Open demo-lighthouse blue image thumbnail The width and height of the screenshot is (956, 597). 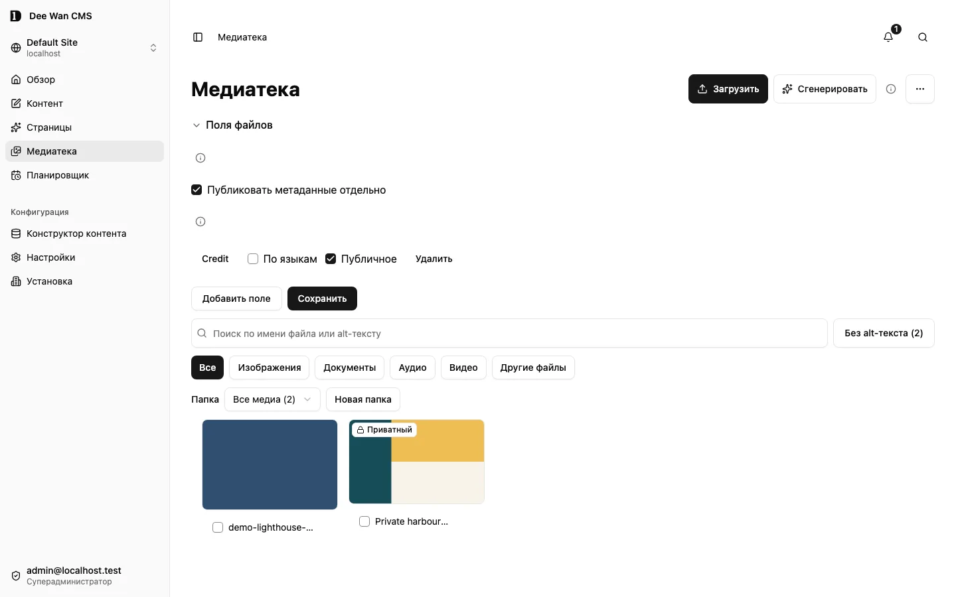coord(270,464)
